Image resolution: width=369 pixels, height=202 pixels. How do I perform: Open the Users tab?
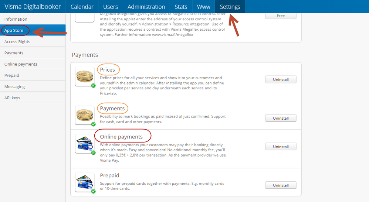pyautogui.click(x=111, y=7)
